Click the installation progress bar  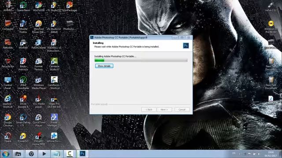pos(141,61)
